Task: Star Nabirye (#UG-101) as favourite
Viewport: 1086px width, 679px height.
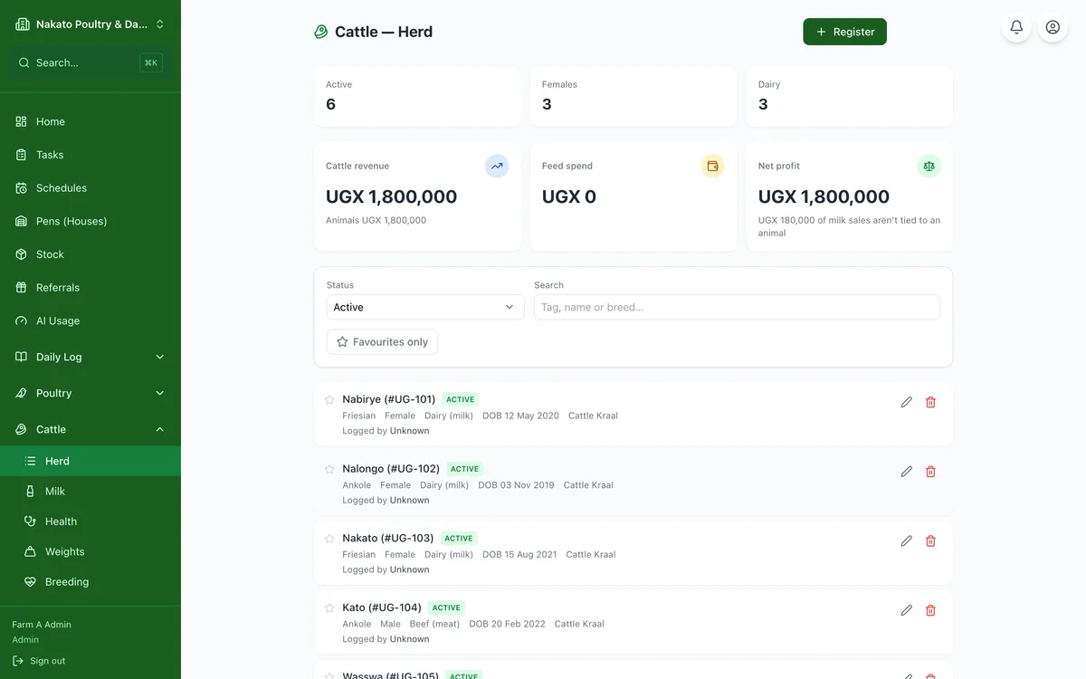Action: 329,399
